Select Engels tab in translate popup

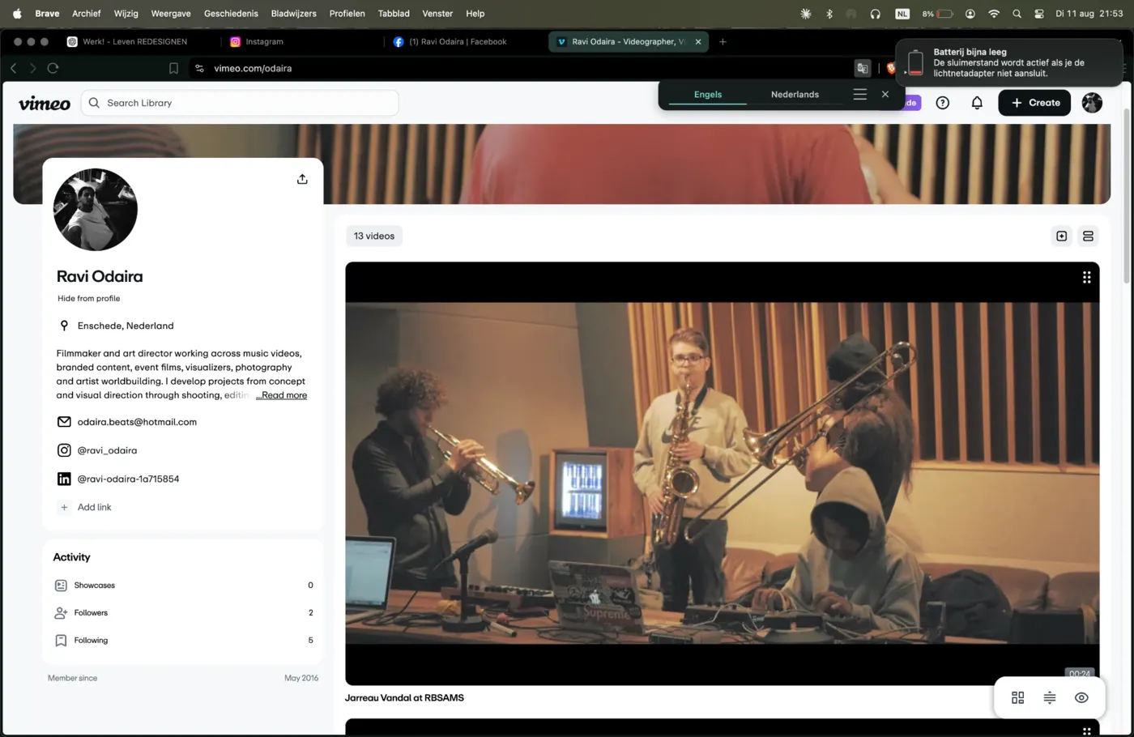click(707, 95)
